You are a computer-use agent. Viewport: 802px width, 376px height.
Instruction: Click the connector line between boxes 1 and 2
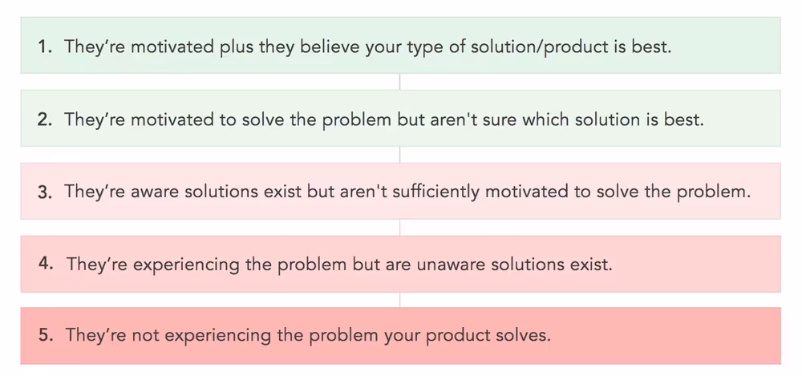click(x=399, y=82)
